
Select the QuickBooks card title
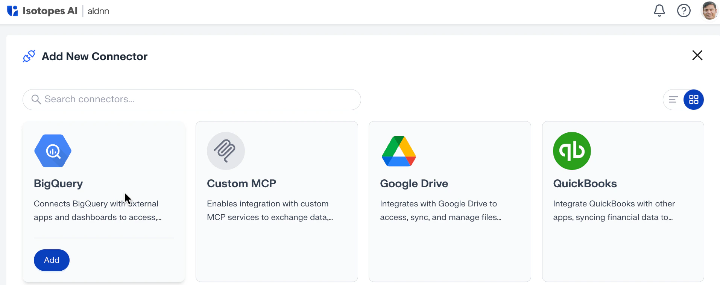585,183
